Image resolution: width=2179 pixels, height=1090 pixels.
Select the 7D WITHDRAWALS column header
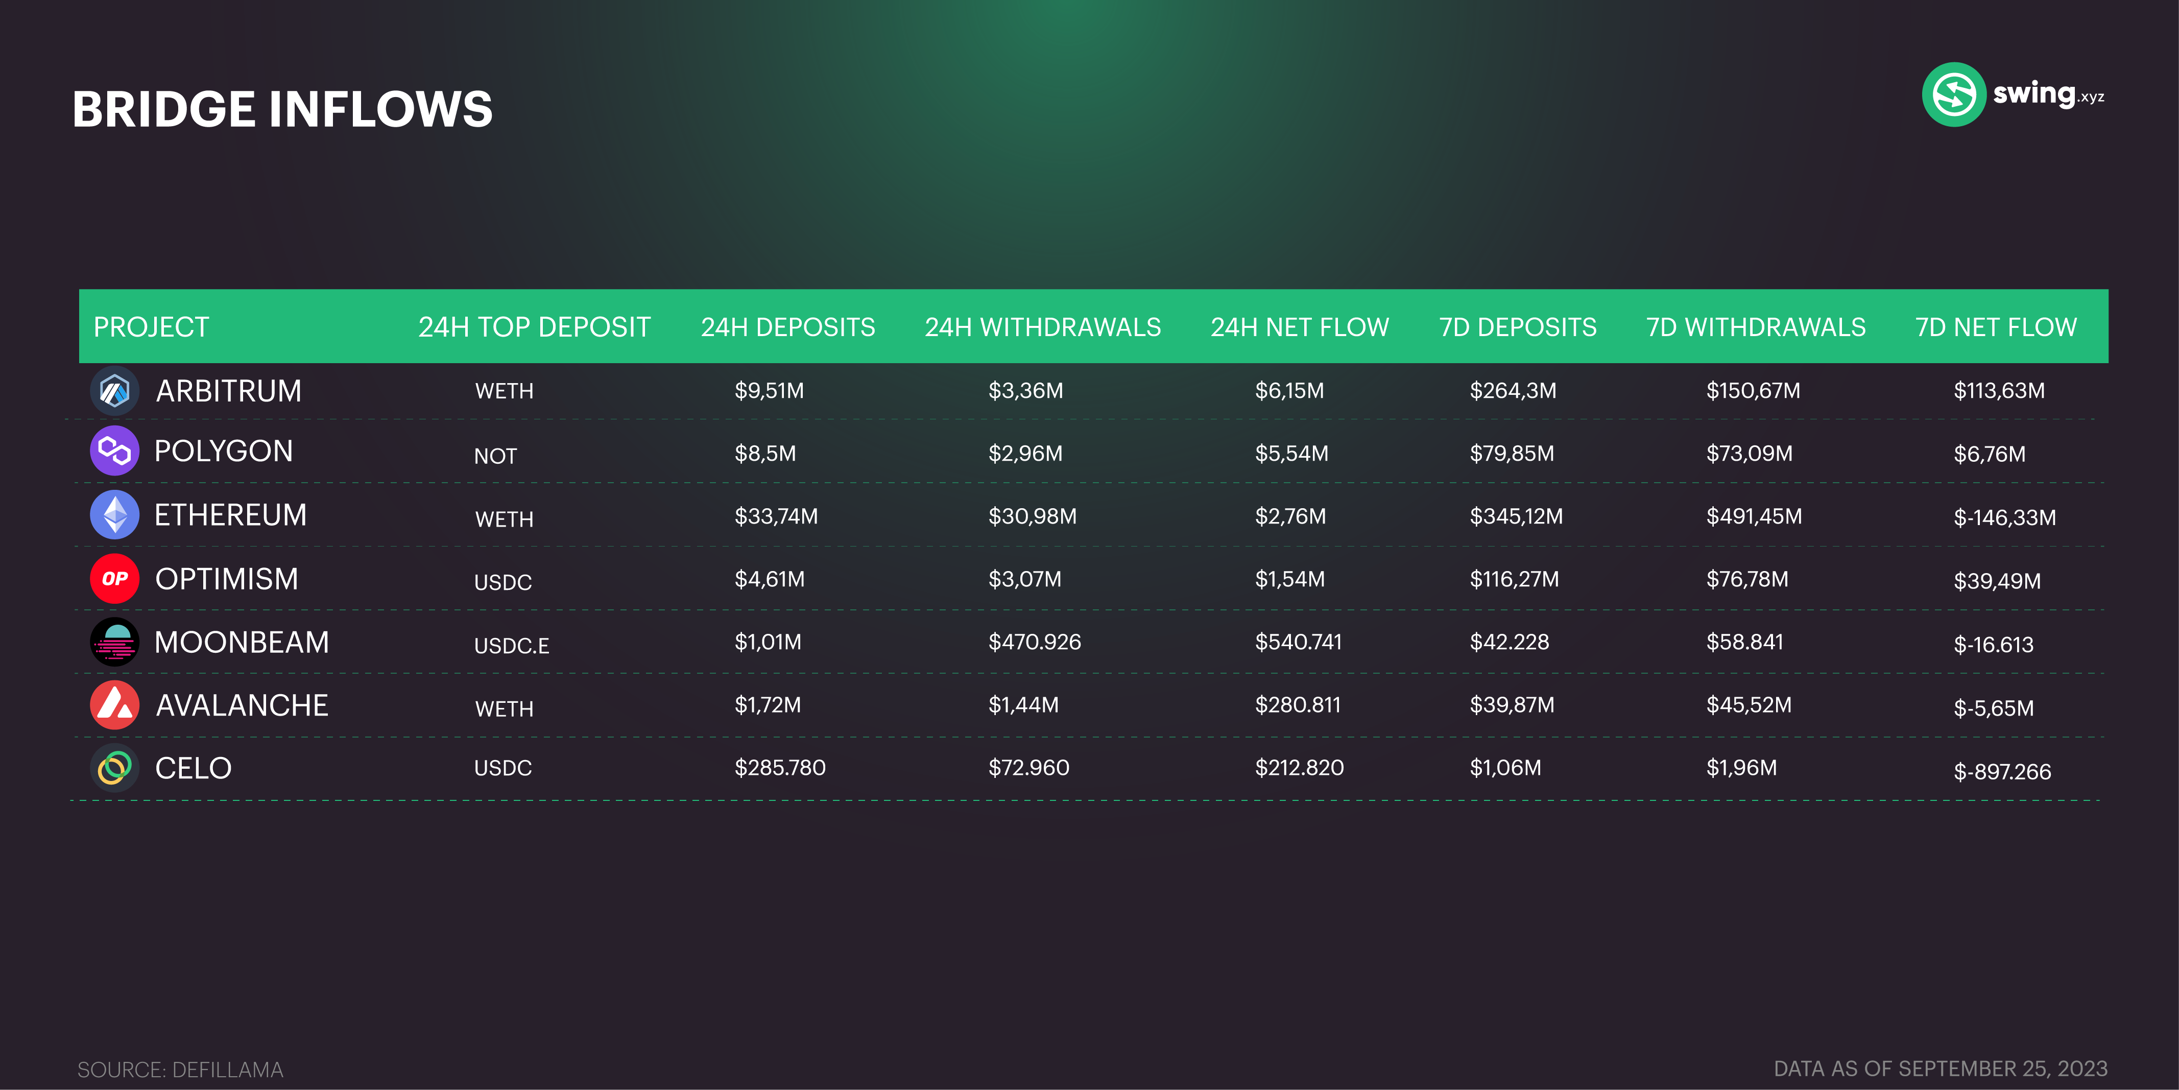1756,327
